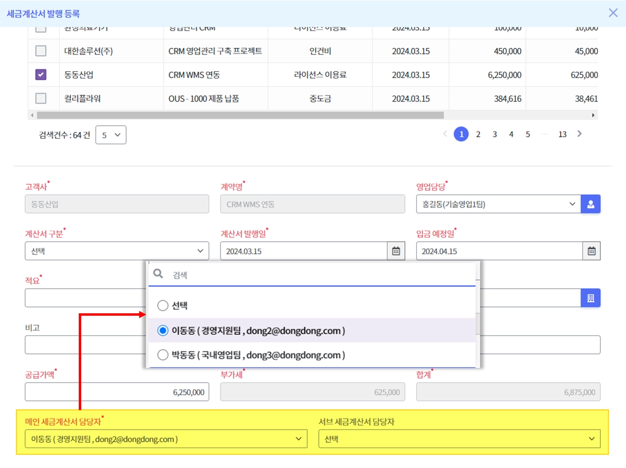Click the 비고 text field

tap(86, 345)
